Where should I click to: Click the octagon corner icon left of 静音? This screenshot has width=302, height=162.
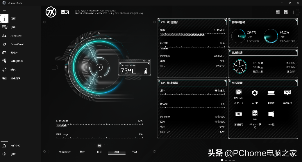(x=45, y=151)
